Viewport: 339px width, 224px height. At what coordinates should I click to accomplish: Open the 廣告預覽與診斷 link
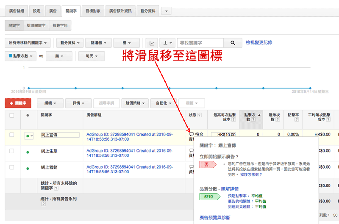pyautogui.click(x=215, y=218)
